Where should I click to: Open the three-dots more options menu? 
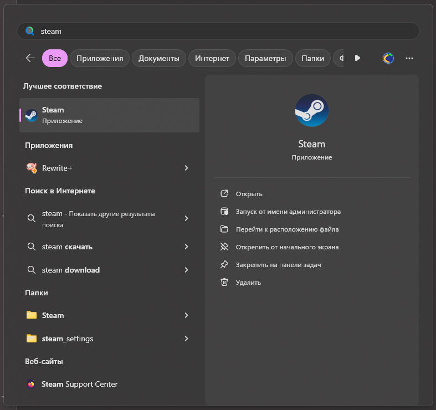[x=409, y=58]
